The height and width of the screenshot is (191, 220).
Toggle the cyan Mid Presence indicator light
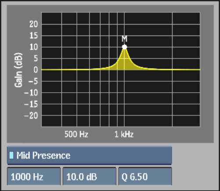click(11, 155)
